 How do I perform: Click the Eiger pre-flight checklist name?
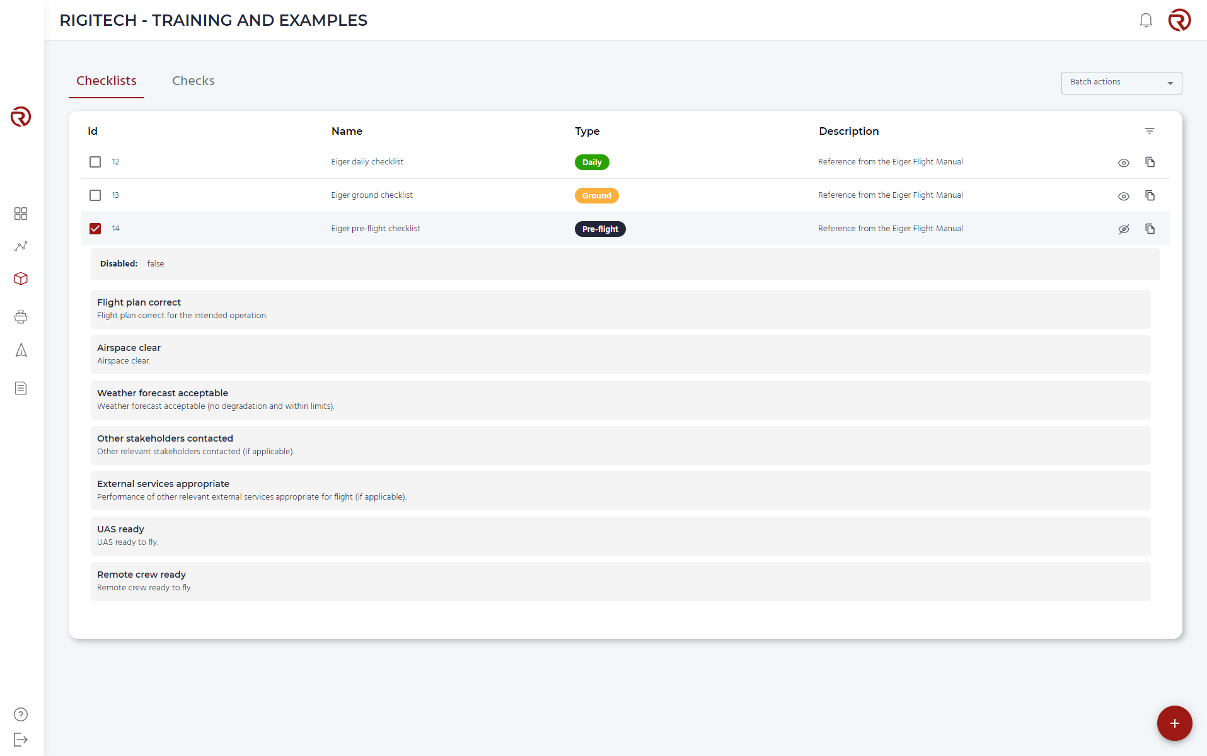376,229
